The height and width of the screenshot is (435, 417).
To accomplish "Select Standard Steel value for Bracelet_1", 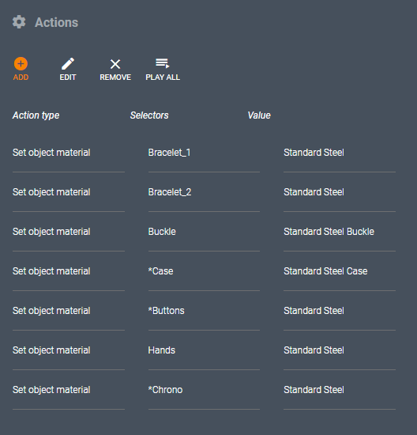I will coord(314,153).
